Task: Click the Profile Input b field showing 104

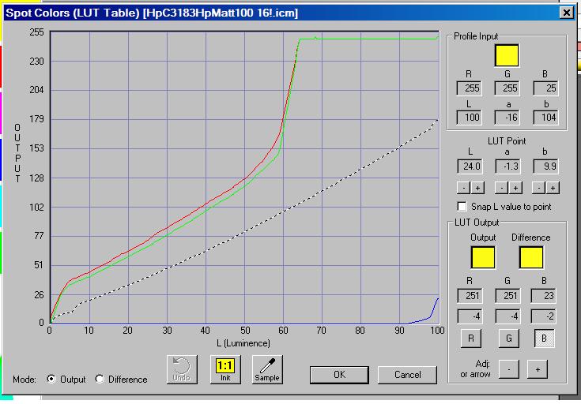Action: (545, 118)
